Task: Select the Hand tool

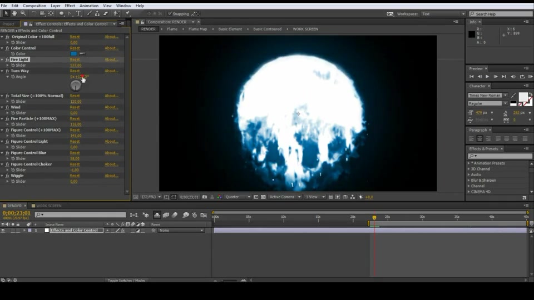Action: [x=14, y=13]
